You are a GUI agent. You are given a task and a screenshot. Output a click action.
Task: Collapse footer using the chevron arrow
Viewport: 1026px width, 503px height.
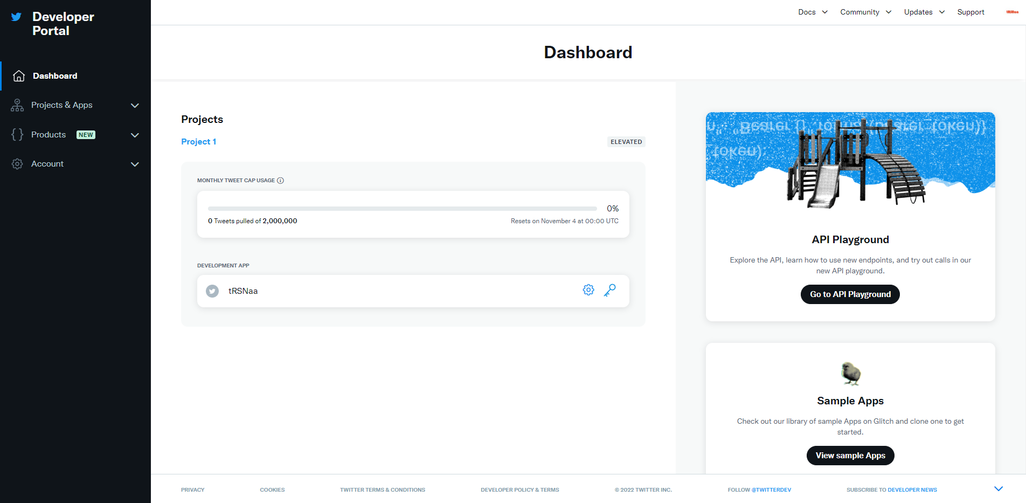tap(998, 489)
